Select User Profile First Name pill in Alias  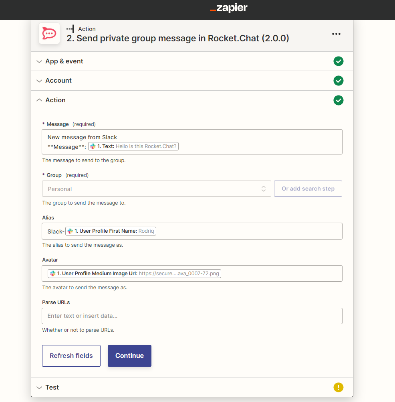click(x=111, y=231)
